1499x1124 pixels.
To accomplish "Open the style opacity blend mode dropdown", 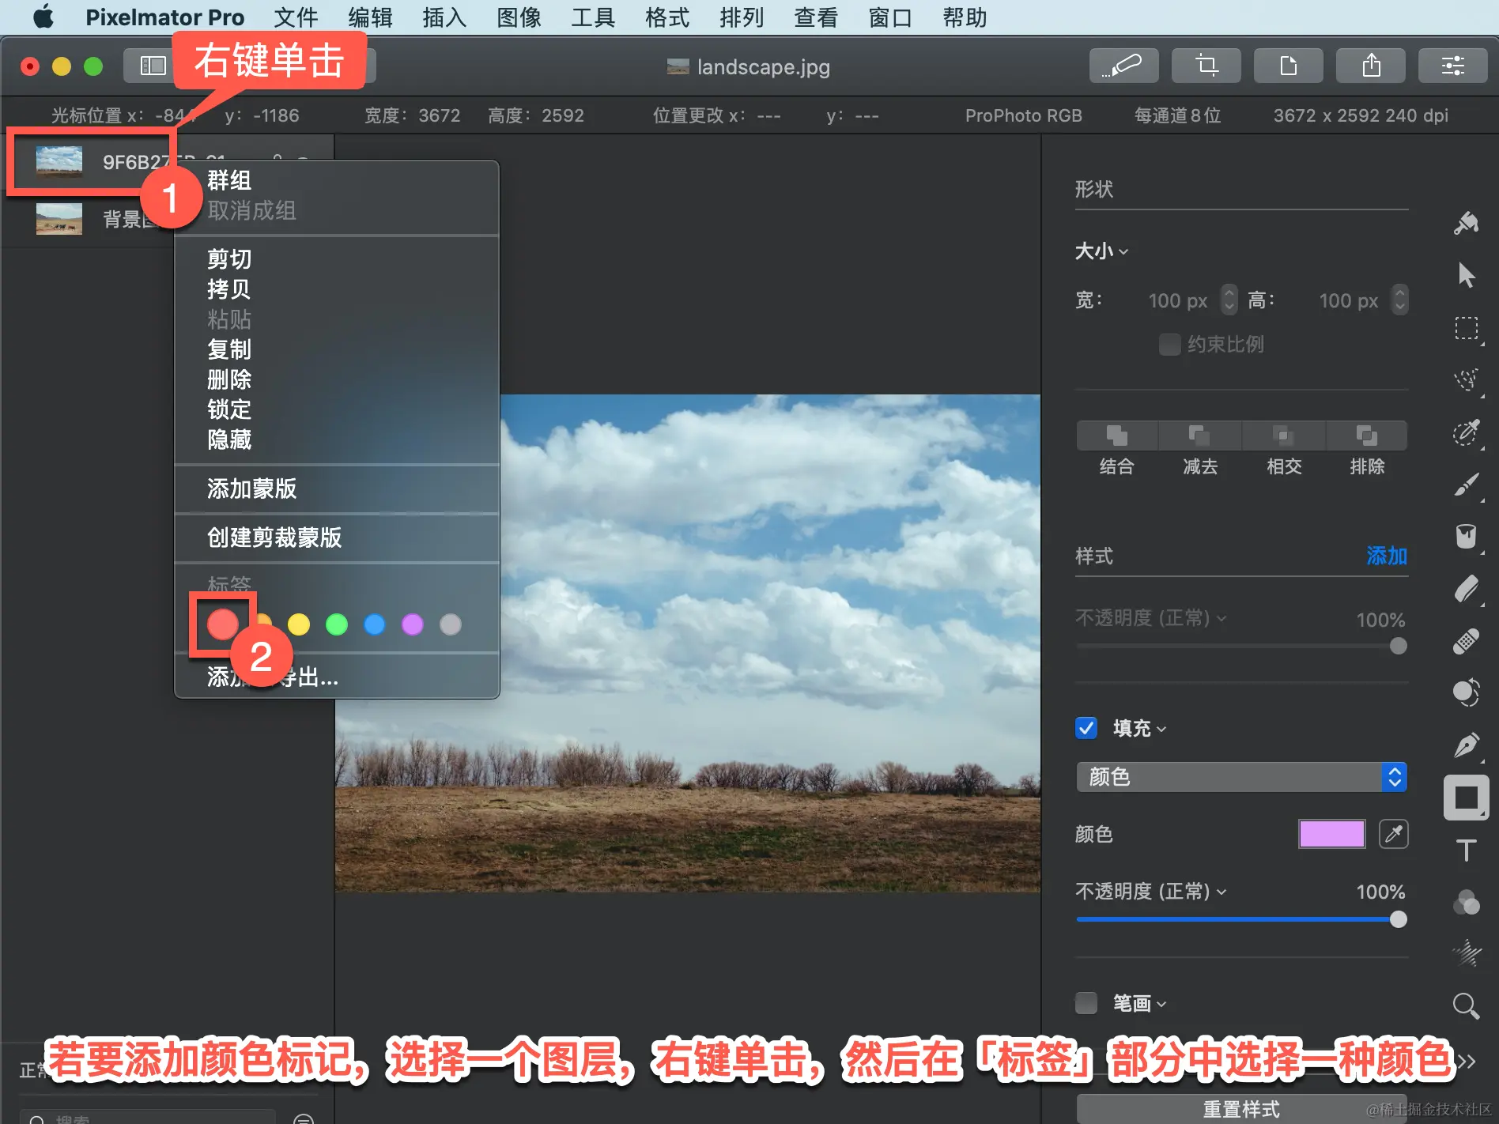I will point(1151,618).
